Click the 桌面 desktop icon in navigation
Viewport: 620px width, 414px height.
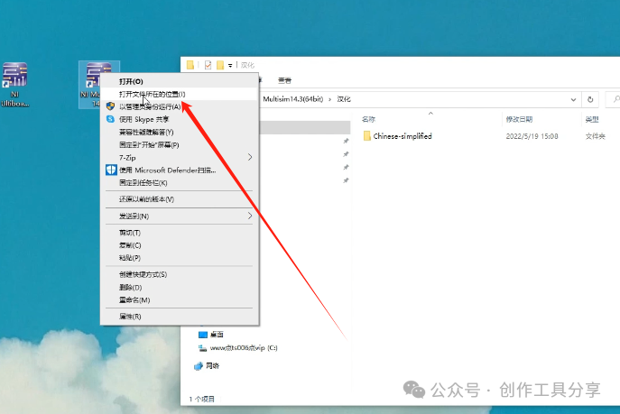[x=203, y=335]
